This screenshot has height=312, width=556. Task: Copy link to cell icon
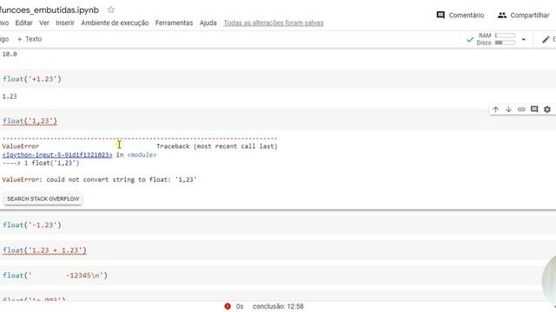pyautogui.click(x=521, y=109)
